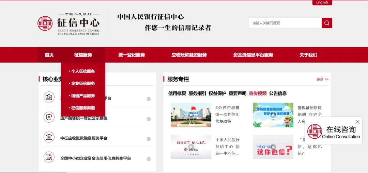The image size is (368, 173).
Task: Click 更多 >> link in 服务专栏
Action: pyautogui.click(x=322, y=79)
